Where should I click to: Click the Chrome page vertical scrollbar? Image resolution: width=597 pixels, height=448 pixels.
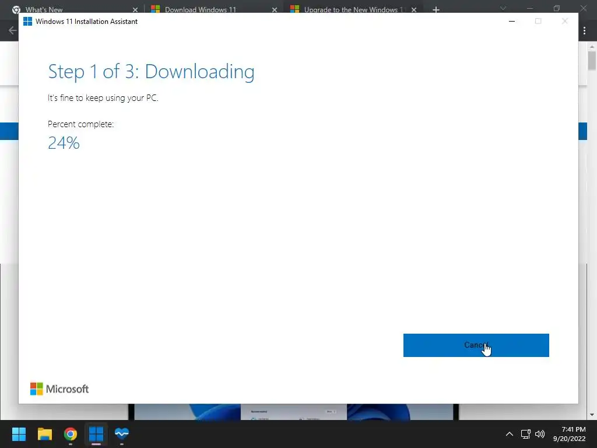click(592, 61)
